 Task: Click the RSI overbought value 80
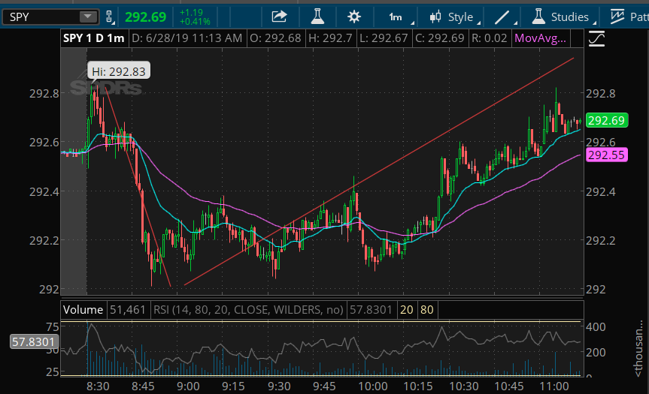(426, 310)
